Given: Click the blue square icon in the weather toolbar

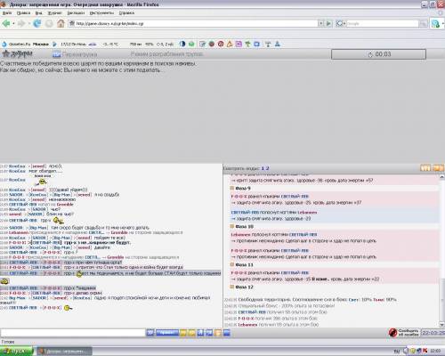Looking at the screenshot, I should (257, 44).
